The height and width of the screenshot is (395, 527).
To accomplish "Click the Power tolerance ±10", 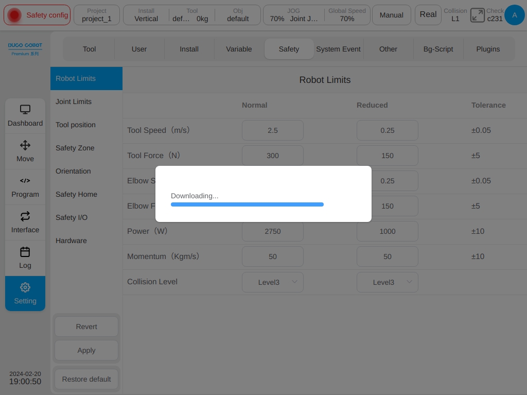I will pos(478,231).
